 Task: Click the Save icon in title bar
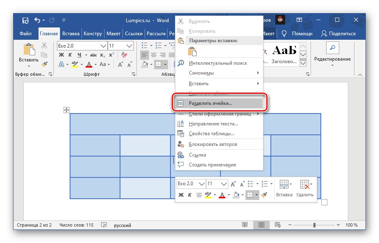pyautogui.click(x=26, y=20)
